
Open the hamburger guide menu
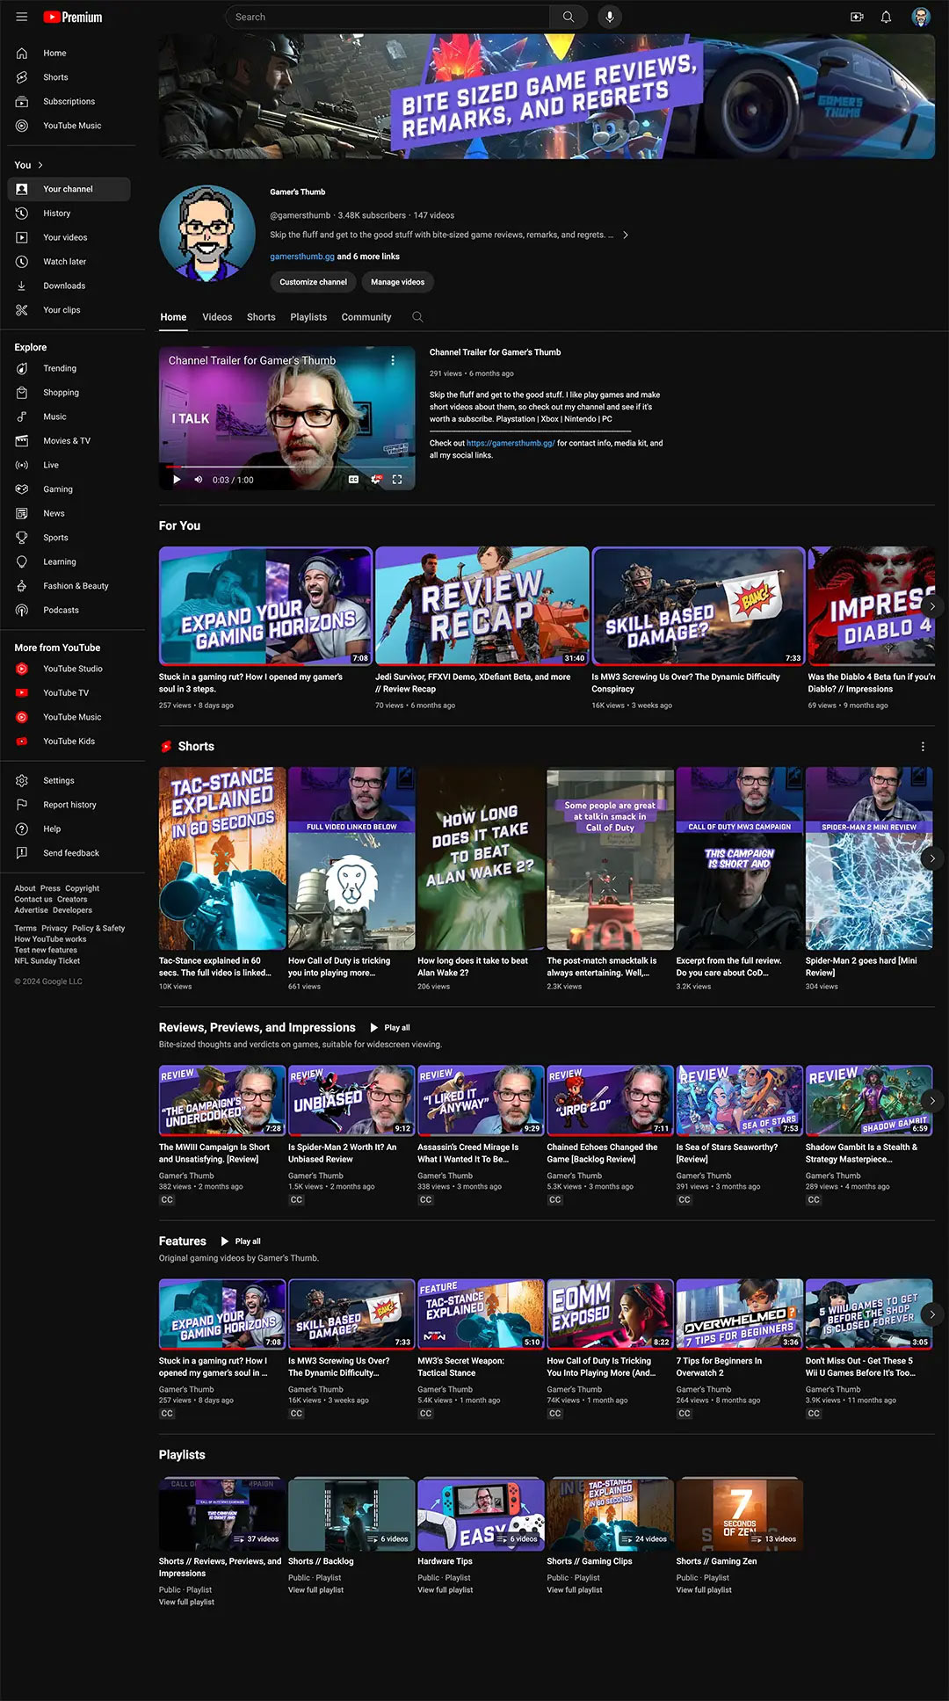pos(22,17)
